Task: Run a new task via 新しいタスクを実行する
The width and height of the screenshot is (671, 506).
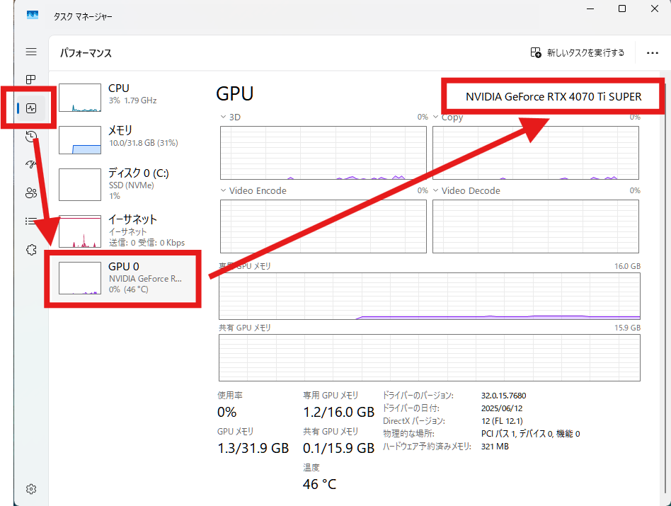Action: pyautogui.click(x=578, y=52)
